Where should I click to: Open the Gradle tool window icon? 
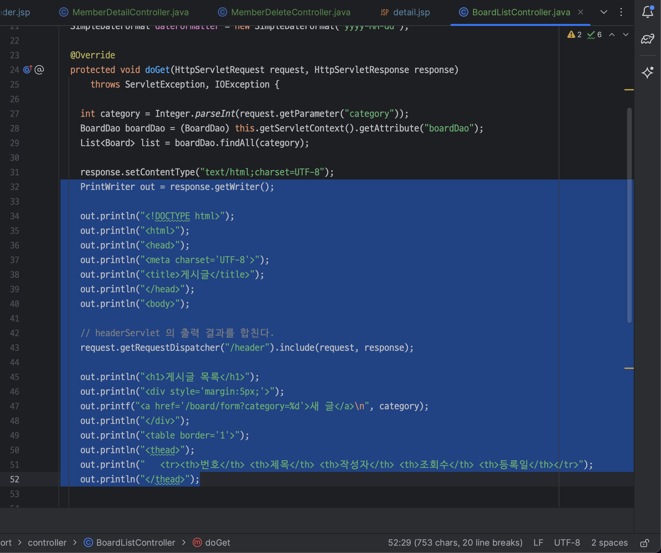(x=647, y=39)
